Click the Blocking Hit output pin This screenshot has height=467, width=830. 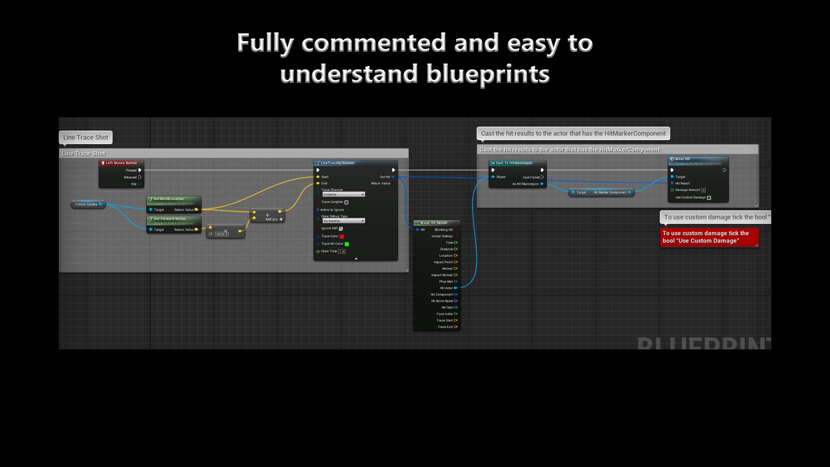(455, 230)
